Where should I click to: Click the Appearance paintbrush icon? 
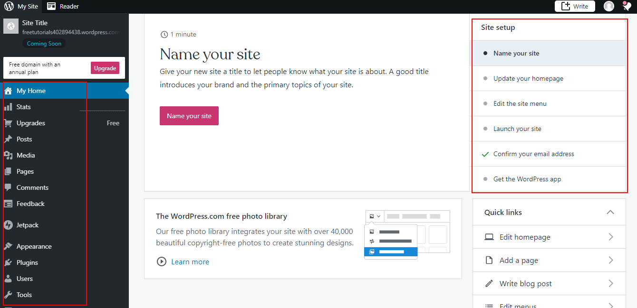(x=8, y=246)
